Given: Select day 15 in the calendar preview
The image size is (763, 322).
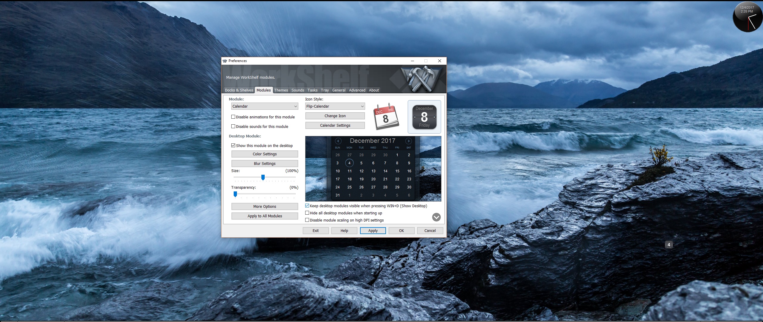Looking at the screenshot, I should (397, 171).
